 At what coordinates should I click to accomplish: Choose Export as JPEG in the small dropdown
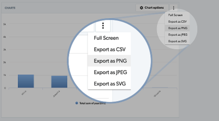(177, 34)
